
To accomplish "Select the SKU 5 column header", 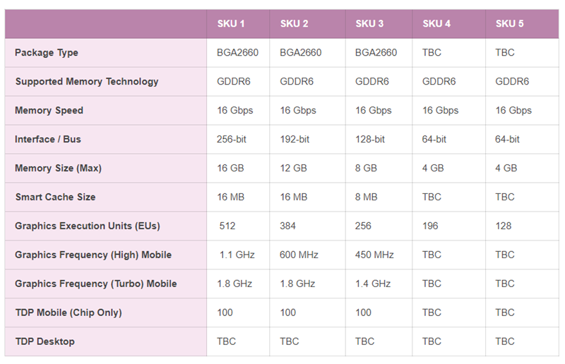I will coord(509,24).
